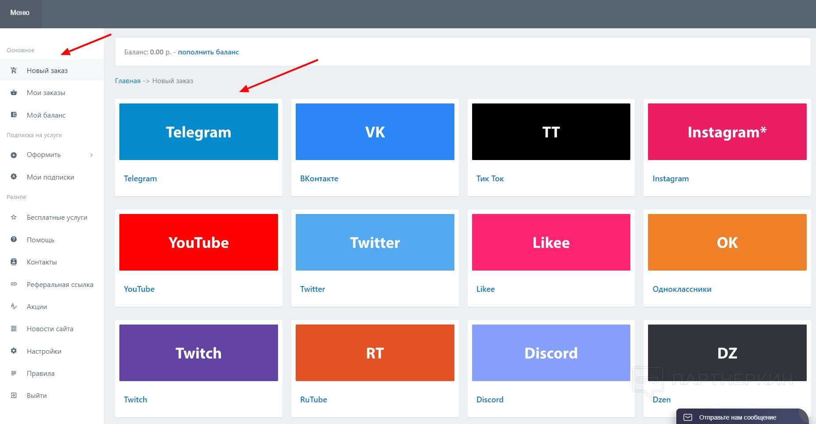The width and height of the screenshot is (816, 424).
Task: Select the blue Telegram service banner
Action: (x=198, y=132)
